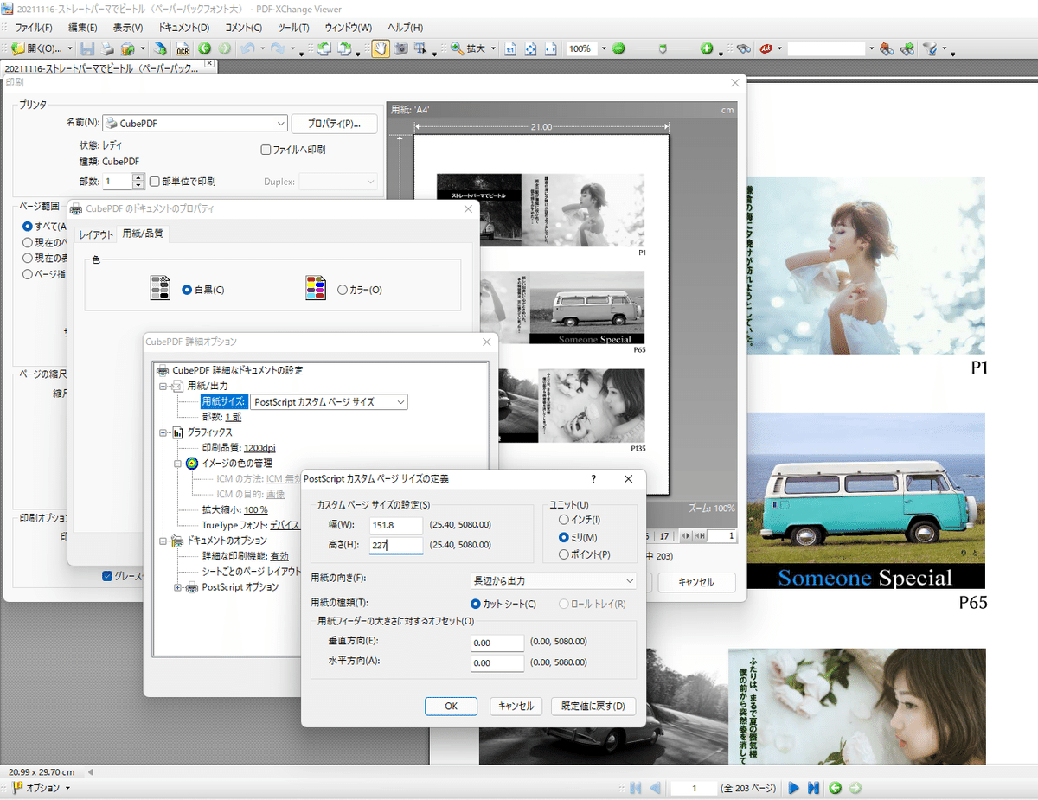
Task: Select ポイント(P) unit radio button
Action: (564, 554)
